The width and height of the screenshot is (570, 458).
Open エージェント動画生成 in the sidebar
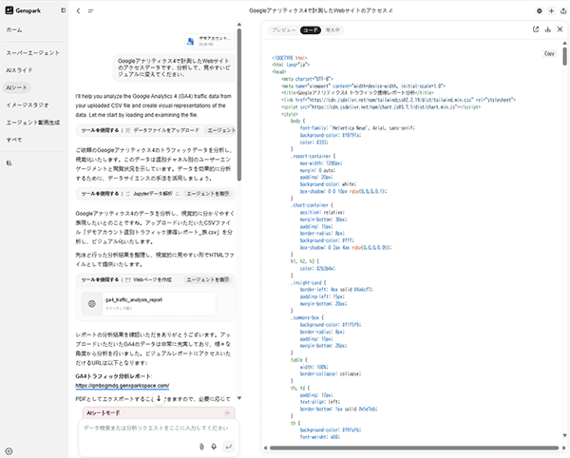(x=33, y=123)
